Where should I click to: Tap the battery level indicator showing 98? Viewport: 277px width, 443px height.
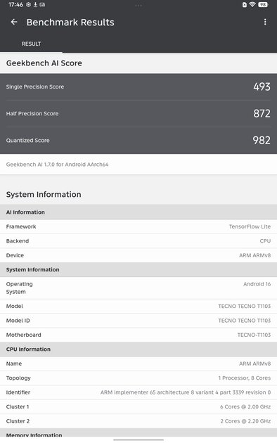pyautogui.click(x=263, y=4)
